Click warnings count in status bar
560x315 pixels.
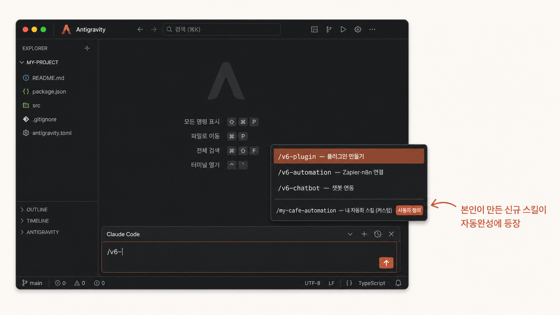80,283
